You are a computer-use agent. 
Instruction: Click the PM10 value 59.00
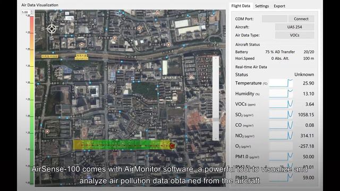click(308, 178)
